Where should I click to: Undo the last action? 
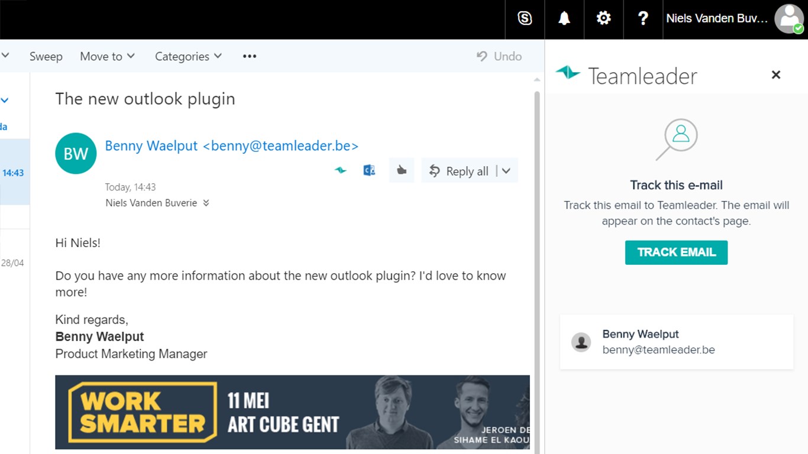pos(499,56)
